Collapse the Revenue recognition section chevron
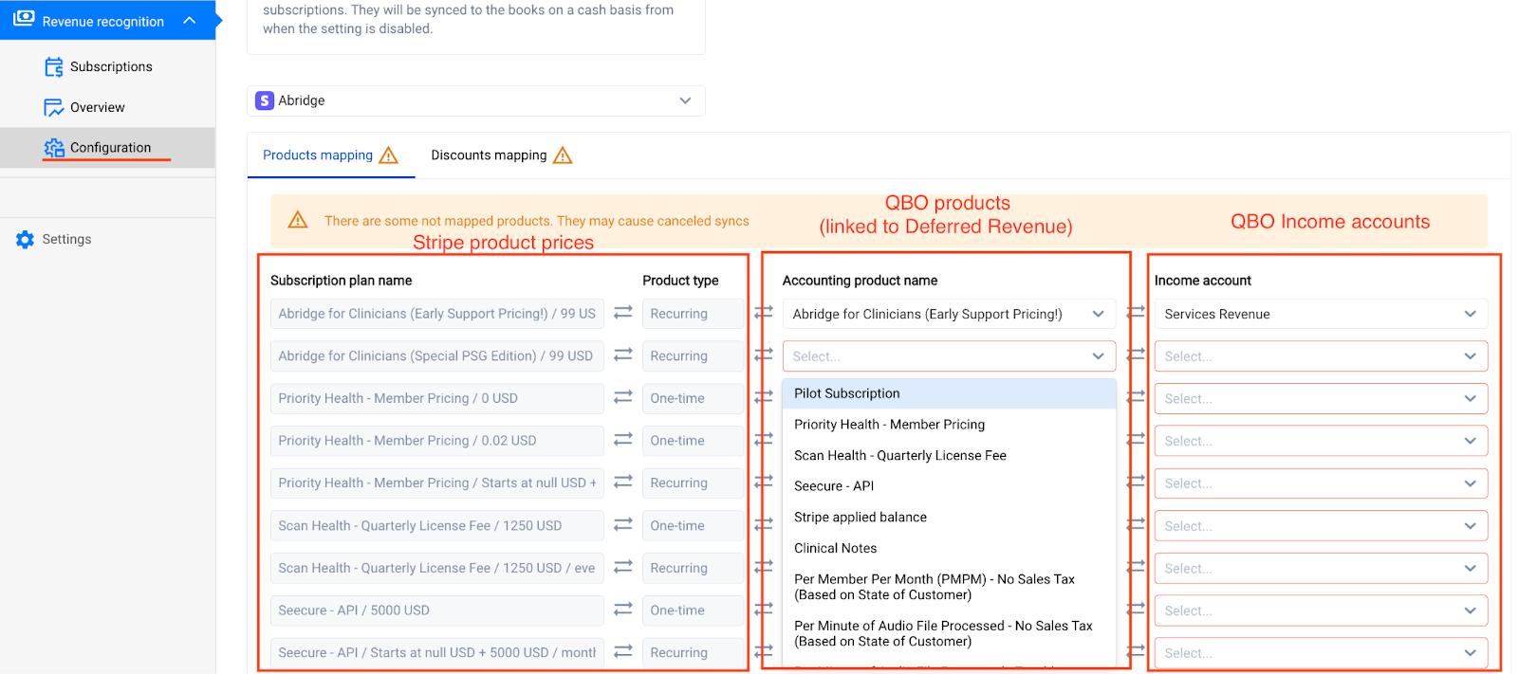The width and height of the screenshot is (1518, 674). coord(190,21)
